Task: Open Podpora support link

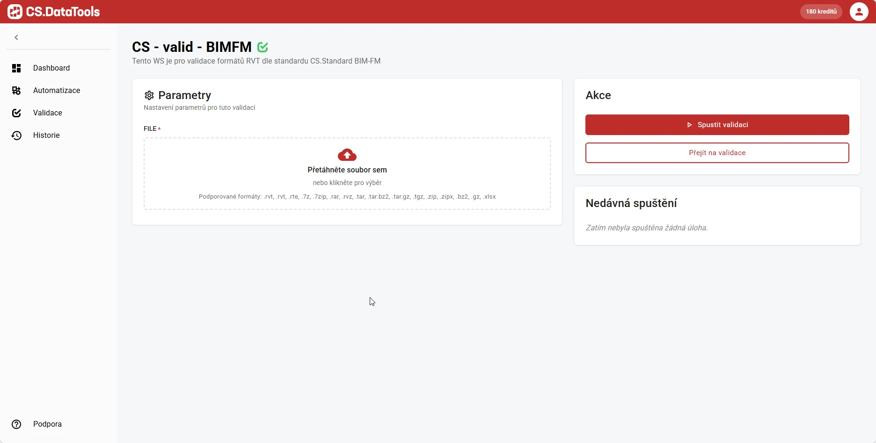Action: [x=58, y=424]
